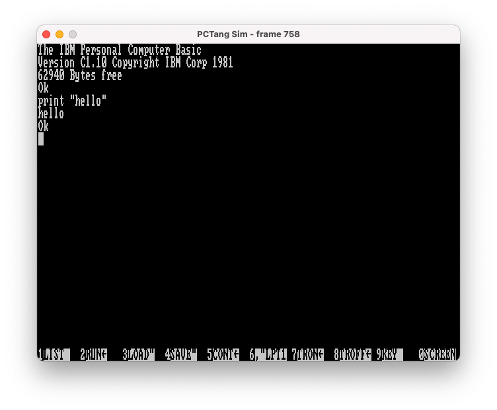Click the '6,"LPT1' function key label
The width and height of the screenshot is (497, 410).
pos(268,354)
